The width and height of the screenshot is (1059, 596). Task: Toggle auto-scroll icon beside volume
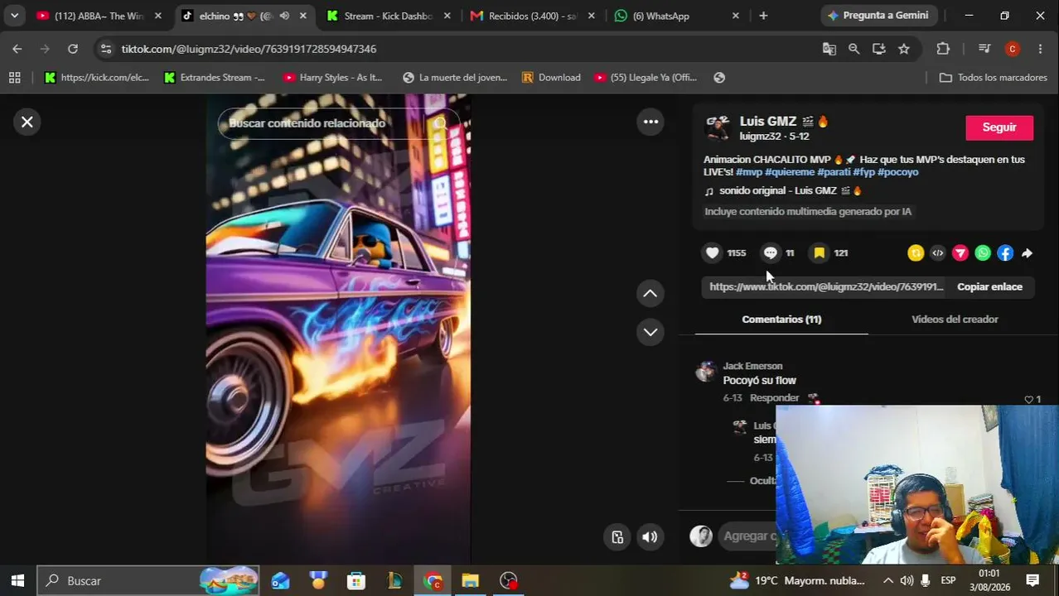tap(617, 537)
